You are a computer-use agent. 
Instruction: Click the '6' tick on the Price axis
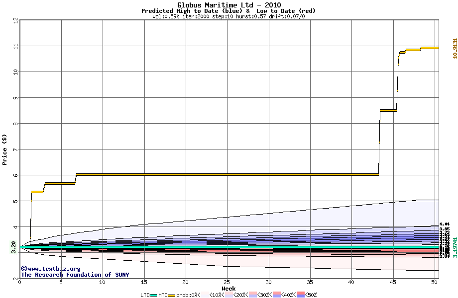[16, 175]
